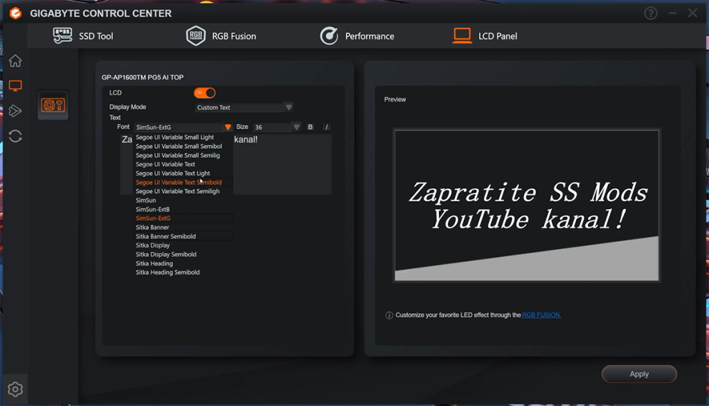Open settings gear in sidebar
Image resolution: width=709 pixels, height=406 pixels.
pyautogui.click(x=15, y=389)
